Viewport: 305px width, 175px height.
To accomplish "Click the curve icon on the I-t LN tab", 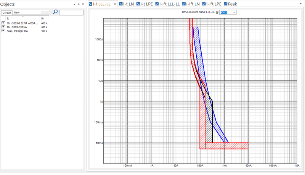I will pos(121,4).
